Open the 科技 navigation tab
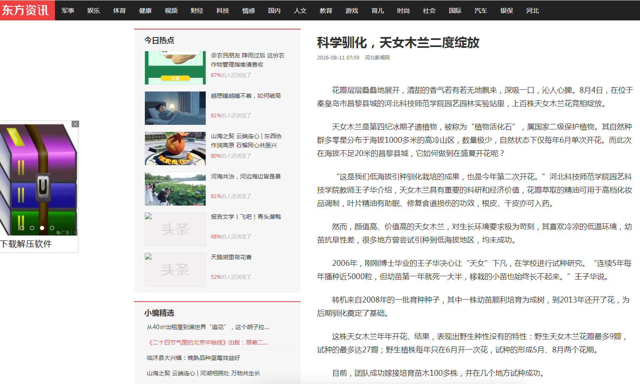This screenshot has height=384, width=640. click(x=223, y=10)
